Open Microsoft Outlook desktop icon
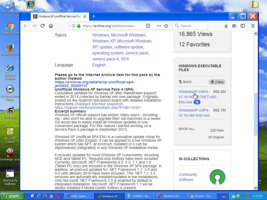This screenshot has height=200, width=267. (x=10, y=135)
